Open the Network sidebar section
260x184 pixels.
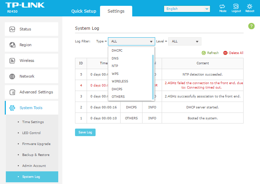(32, 76)
